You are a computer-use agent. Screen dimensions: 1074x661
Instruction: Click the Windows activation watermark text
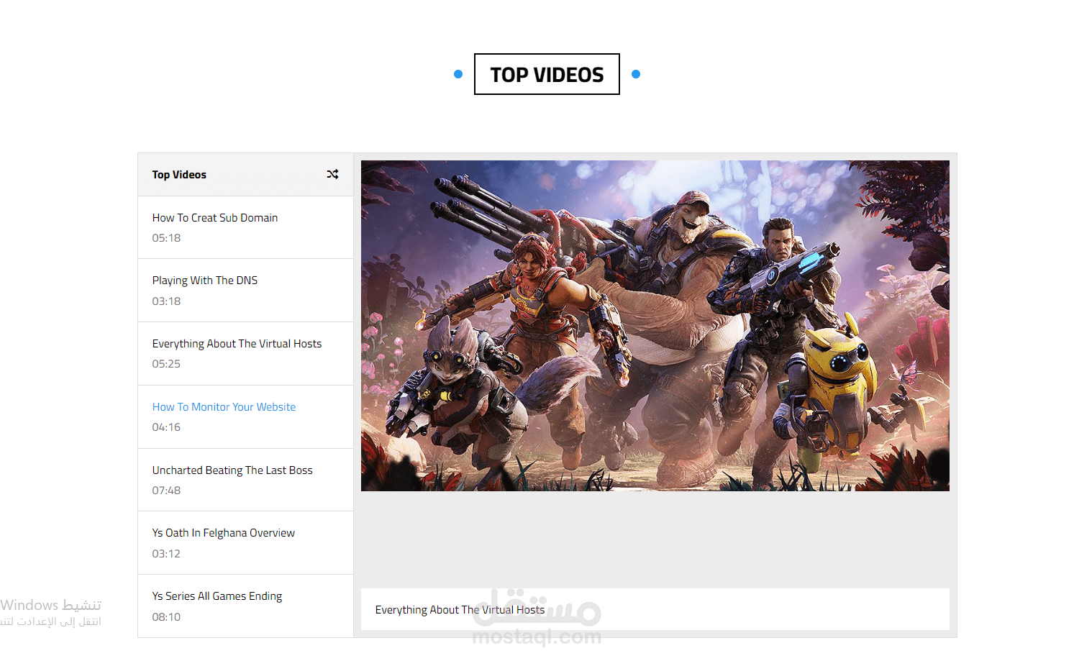point(50,612)
